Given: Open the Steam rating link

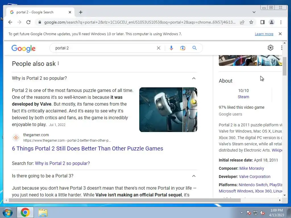Looking at the screenshot, I should click(x=243, y=97).
